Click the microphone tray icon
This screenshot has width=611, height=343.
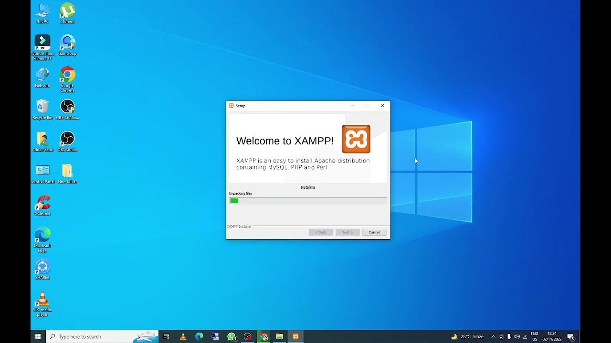click(509, 336)
